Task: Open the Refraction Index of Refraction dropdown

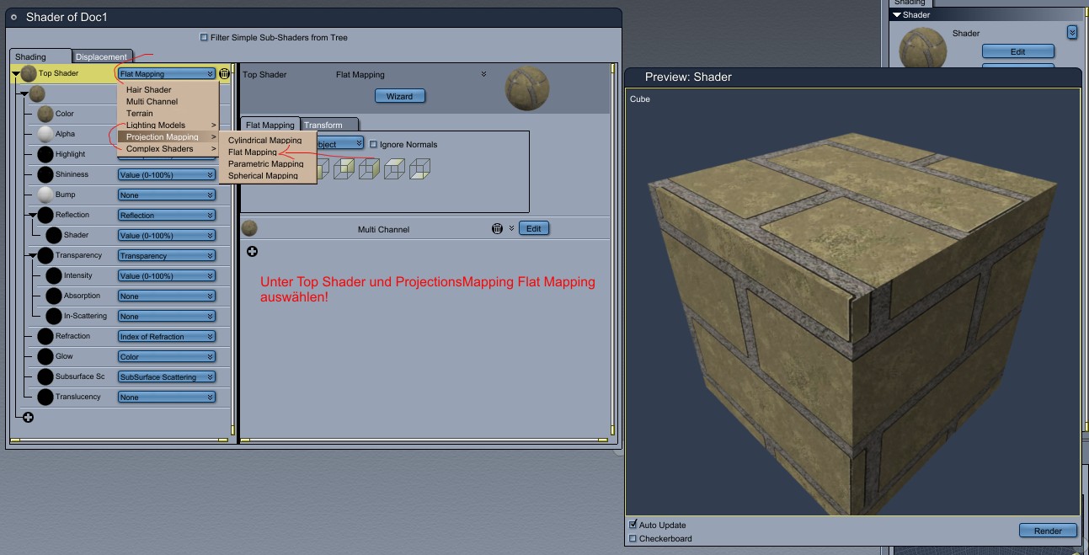Action: [x=167, y=337]
